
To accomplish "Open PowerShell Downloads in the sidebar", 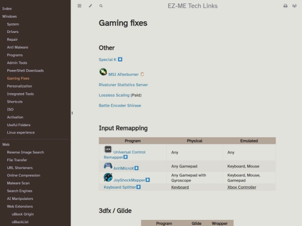I will tap(25, 70).
